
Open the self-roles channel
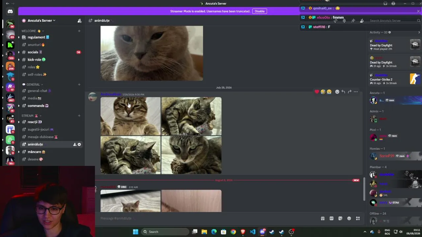tap(52, 74)
